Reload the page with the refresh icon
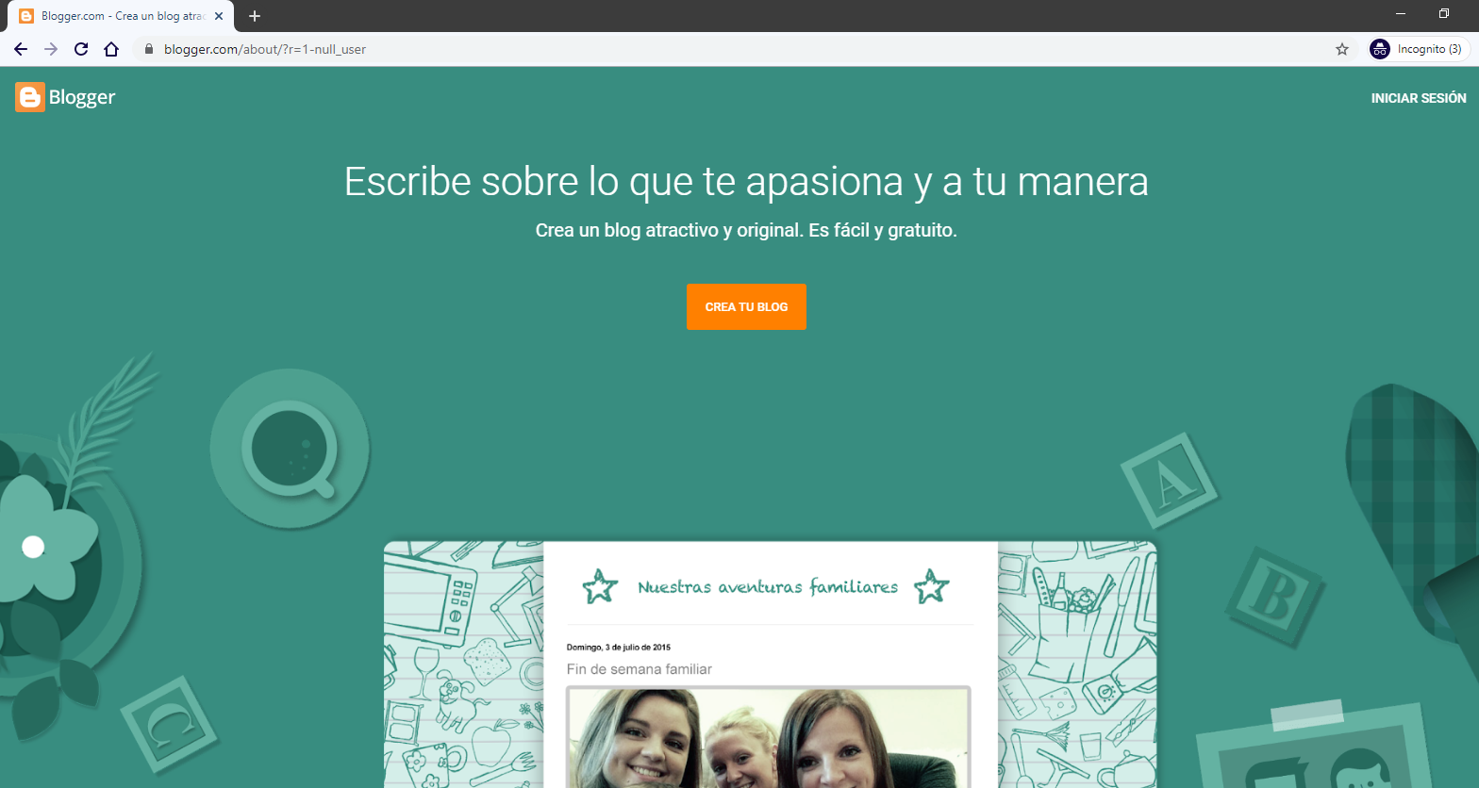Viewport: 1479px width, 788px height. tap(81, 49)
